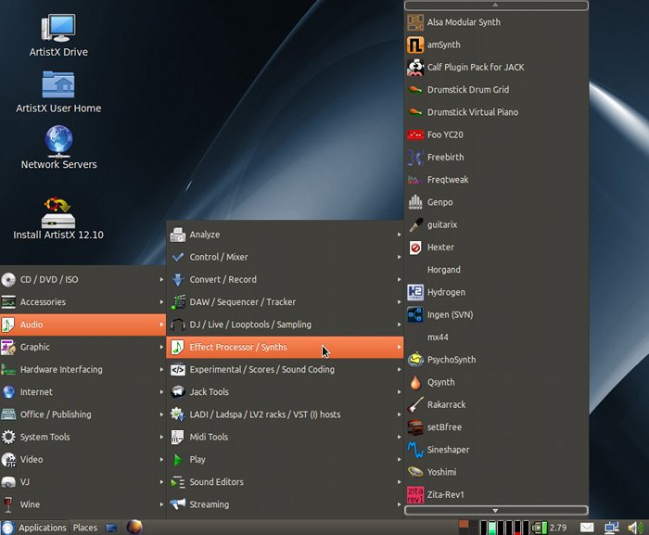Click the scroll-up arrow of synth list

pyautogui.click(x=496, y=6)
